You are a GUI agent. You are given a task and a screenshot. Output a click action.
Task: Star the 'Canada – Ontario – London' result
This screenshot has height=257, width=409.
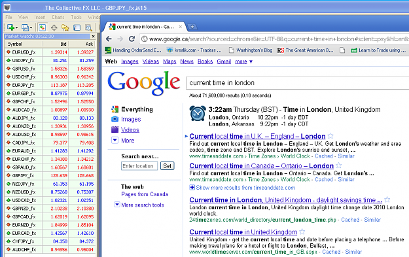coord(338,165)
